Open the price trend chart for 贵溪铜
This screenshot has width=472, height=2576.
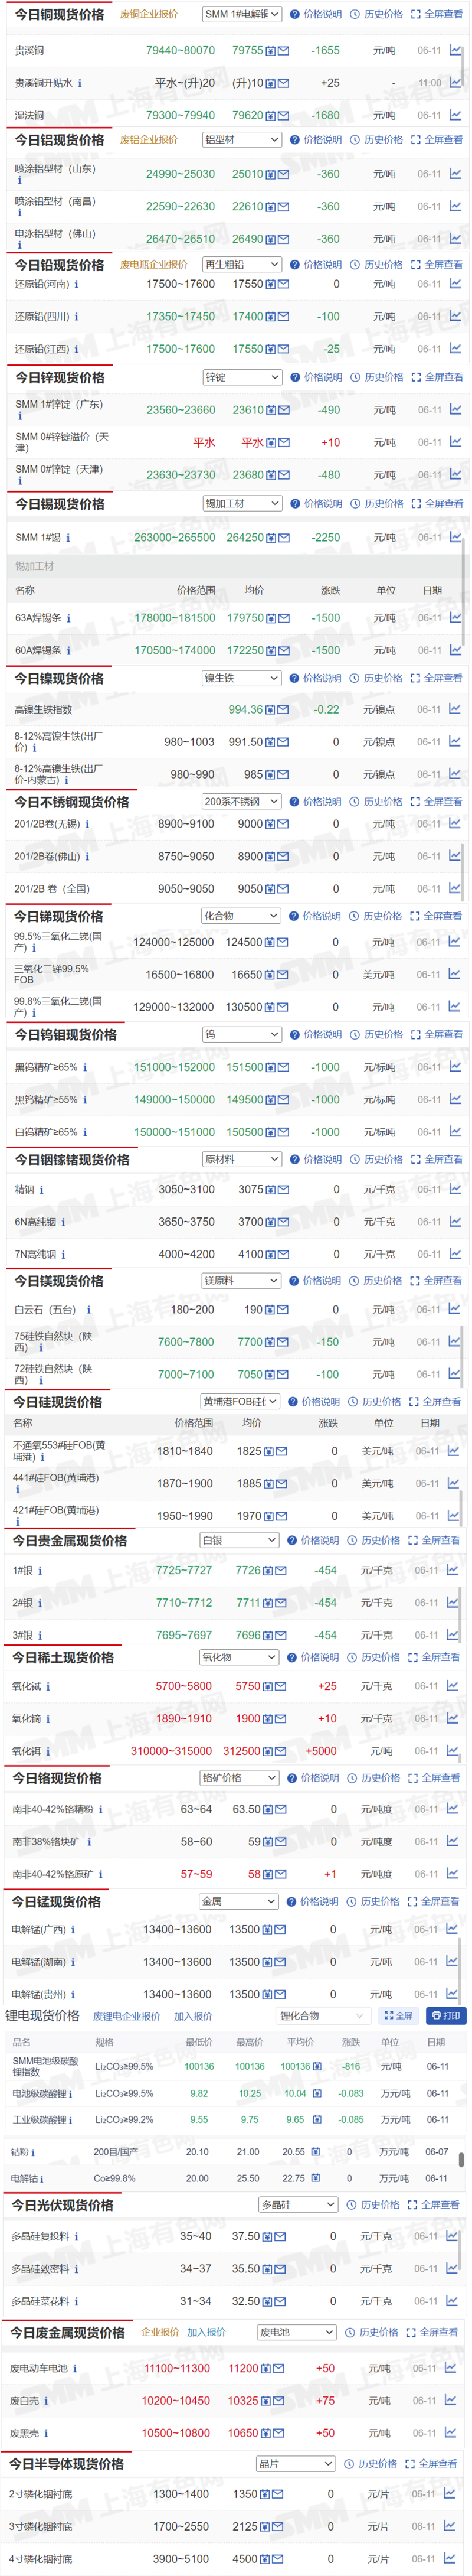click(x=455, y=50)
